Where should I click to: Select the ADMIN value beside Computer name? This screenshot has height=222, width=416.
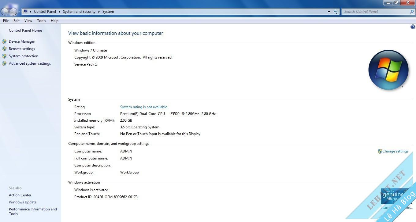coord(126,151)
